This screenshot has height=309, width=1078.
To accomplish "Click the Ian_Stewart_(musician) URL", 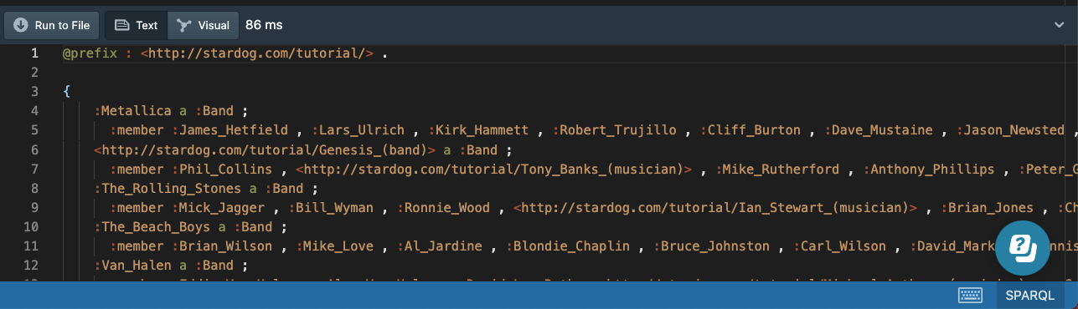I will tap(717, 208).
